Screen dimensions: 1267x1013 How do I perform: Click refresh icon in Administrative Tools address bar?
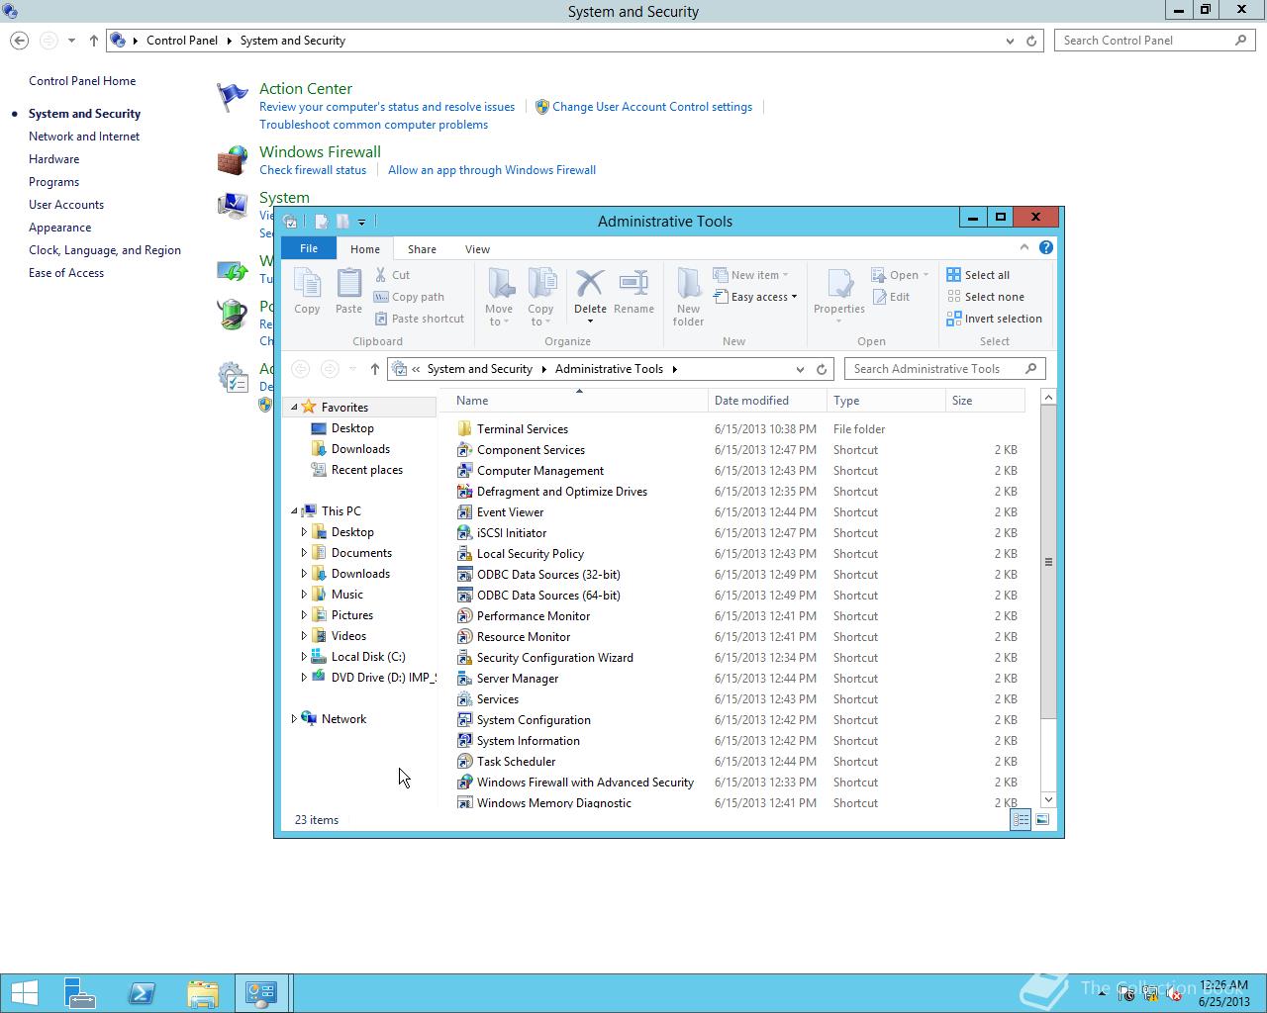(x=822, y=369)
